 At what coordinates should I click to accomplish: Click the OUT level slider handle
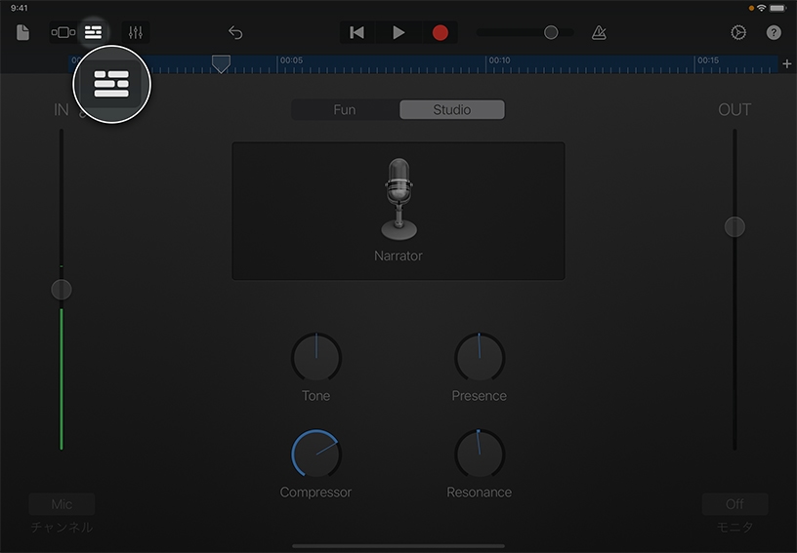click(734, 226)
